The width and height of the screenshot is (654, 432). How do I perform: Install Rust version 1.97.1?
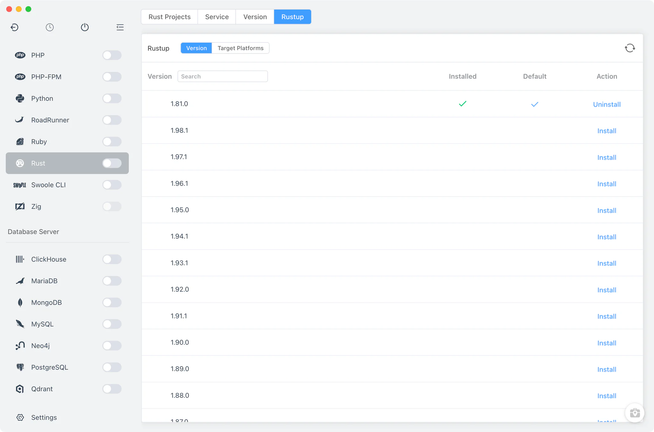coord(607,157)
